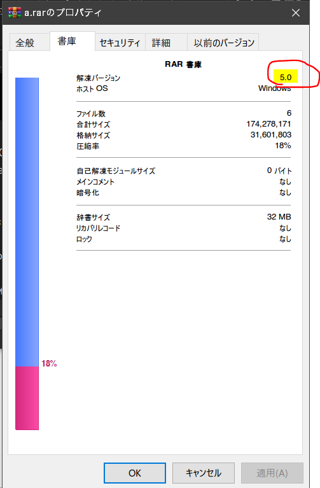The width and height of the screenshot is (320, 488).
Task: Select the 合計サイズ value 174,278,171
Action: [268, 124]
